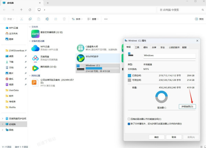
Task: Click the address bar chevron
Action: pyautogui.click(x=45, y=10)
